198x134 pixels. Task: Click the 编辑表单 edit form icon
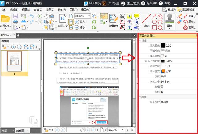coord(114,20)
